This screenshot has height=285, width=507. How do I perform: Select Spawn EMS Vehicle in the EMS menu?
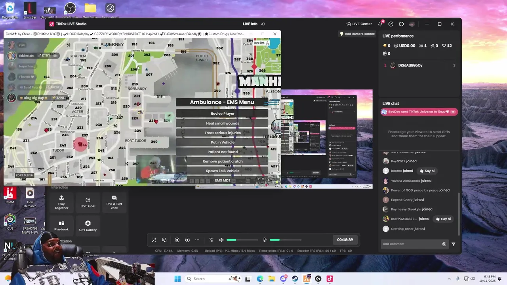pos(222,171)
